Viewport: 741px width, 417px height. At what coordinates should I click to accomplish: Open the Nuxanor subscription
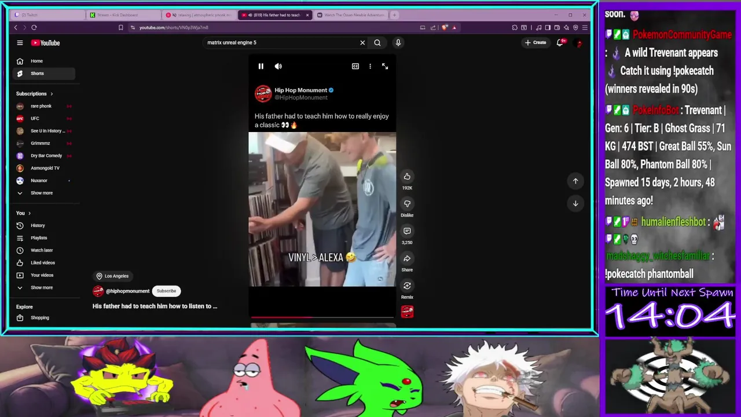pos(44,181)
